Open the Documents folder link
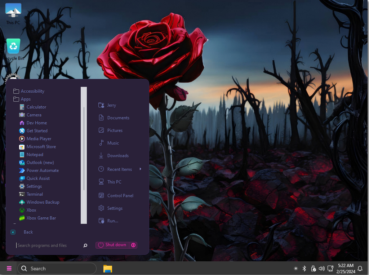 [x=118, y=118]
